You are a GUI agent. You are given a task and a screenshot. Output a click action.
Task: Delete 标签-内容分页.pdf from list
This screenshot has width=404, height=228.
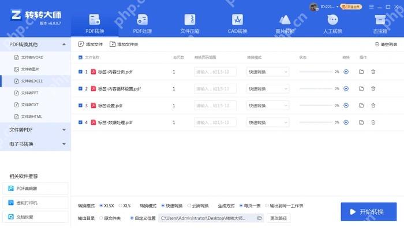pyautogui.click(x=373, y=72)
